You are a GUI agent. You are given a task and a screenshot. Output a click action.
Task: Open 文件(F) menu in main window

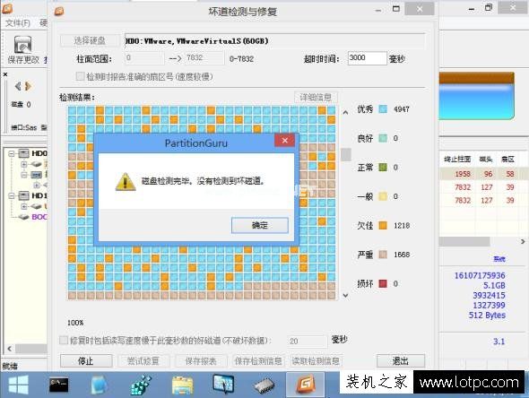(18, 23)
